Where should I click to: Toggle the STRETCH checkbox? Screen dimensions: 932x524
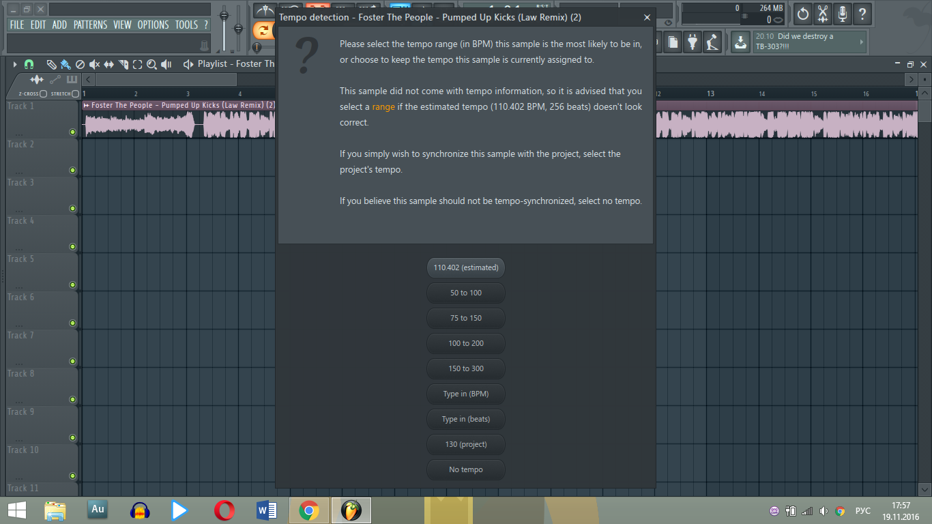[75, 93]
